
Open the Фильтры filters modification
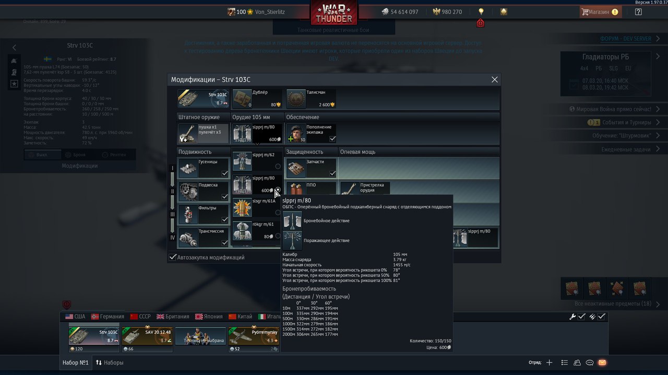(x=204, y=214)
